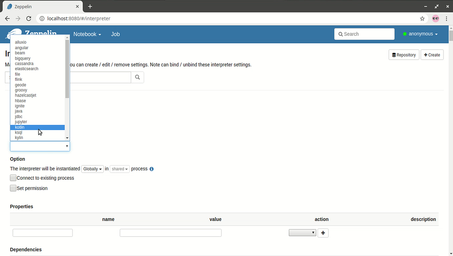Click the property name input field
Viewport: 453px width, 256px height.
42,233
